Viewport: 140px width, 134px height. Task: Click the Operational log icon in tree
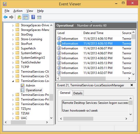click(x=22, y=90)
